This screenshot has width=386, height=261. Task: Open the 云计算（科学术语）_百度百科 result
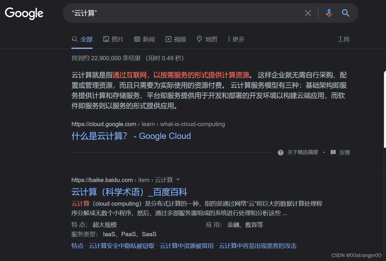pos(129,192)
